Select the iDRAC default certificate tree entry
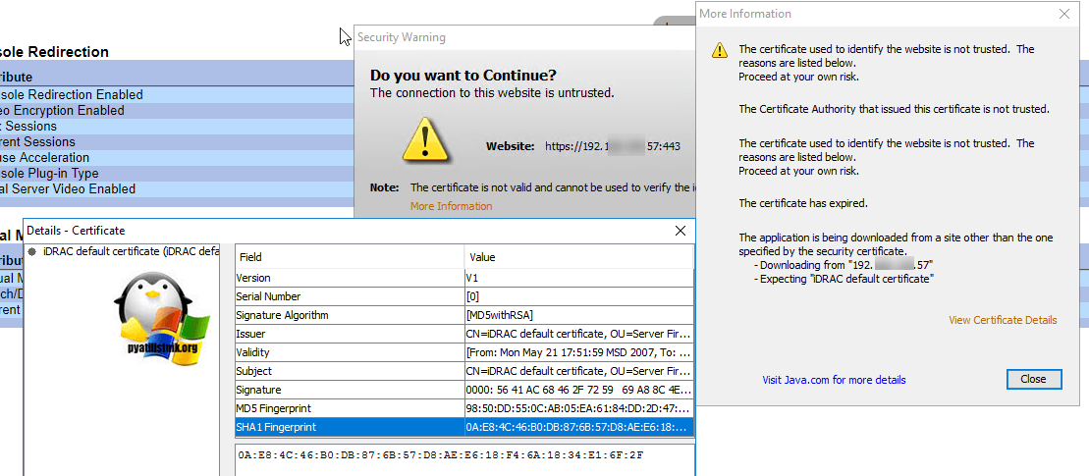Viewport: 1089px width, 476px height. pos(128,251)
